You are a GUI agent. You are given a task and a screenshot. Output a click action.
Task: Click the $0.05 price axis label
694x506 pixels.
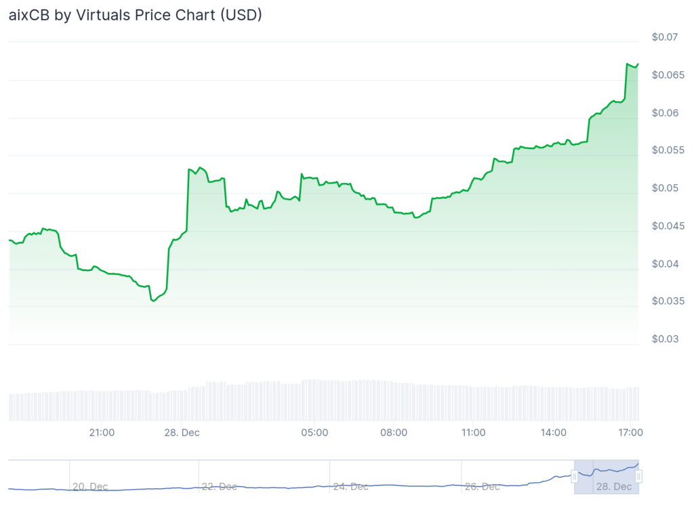[x=665, y=188]
